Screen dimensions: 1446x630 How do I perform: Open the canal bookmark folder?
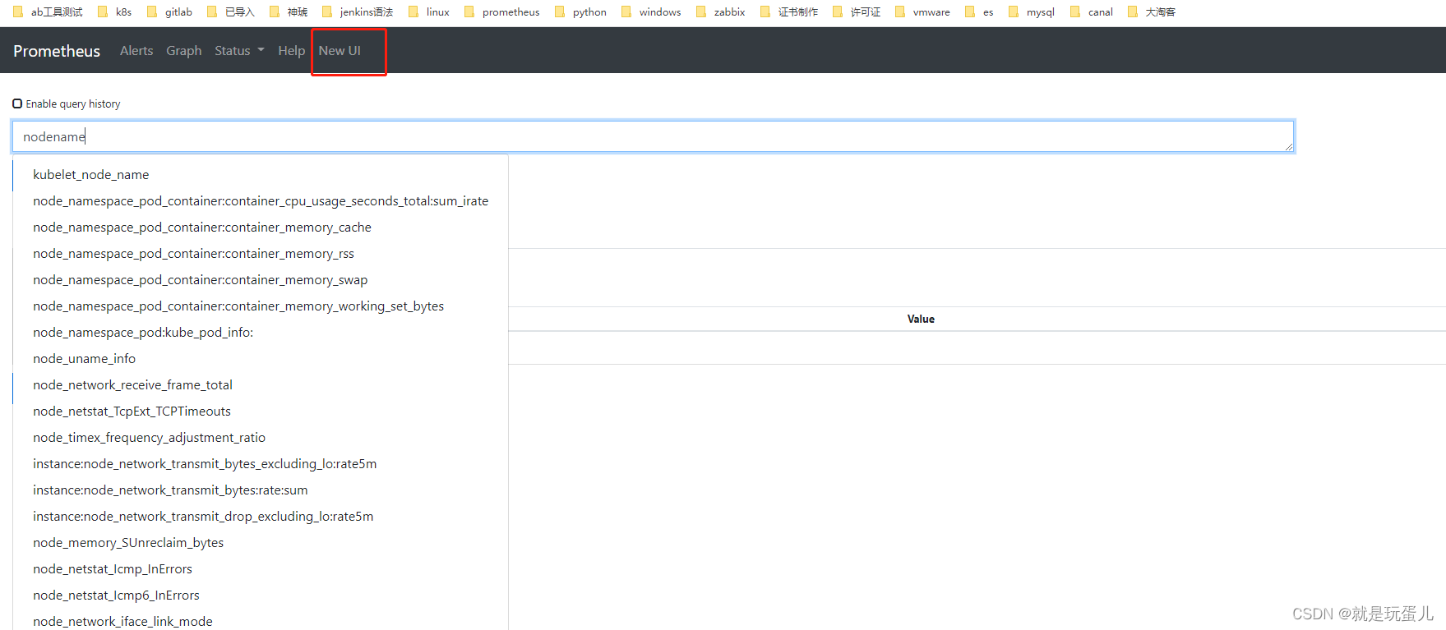1092,11
